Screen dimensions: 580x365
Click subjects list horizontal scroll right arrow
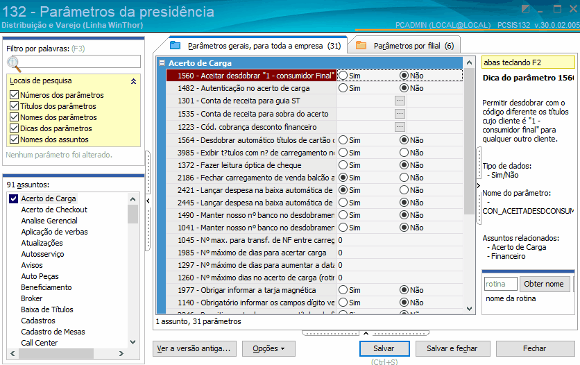(121, 353)
